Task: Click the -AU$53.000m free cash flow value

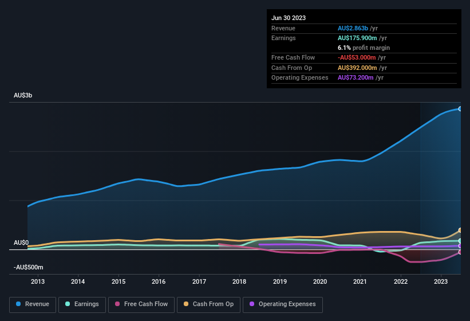Action: [x=357, y=57]
